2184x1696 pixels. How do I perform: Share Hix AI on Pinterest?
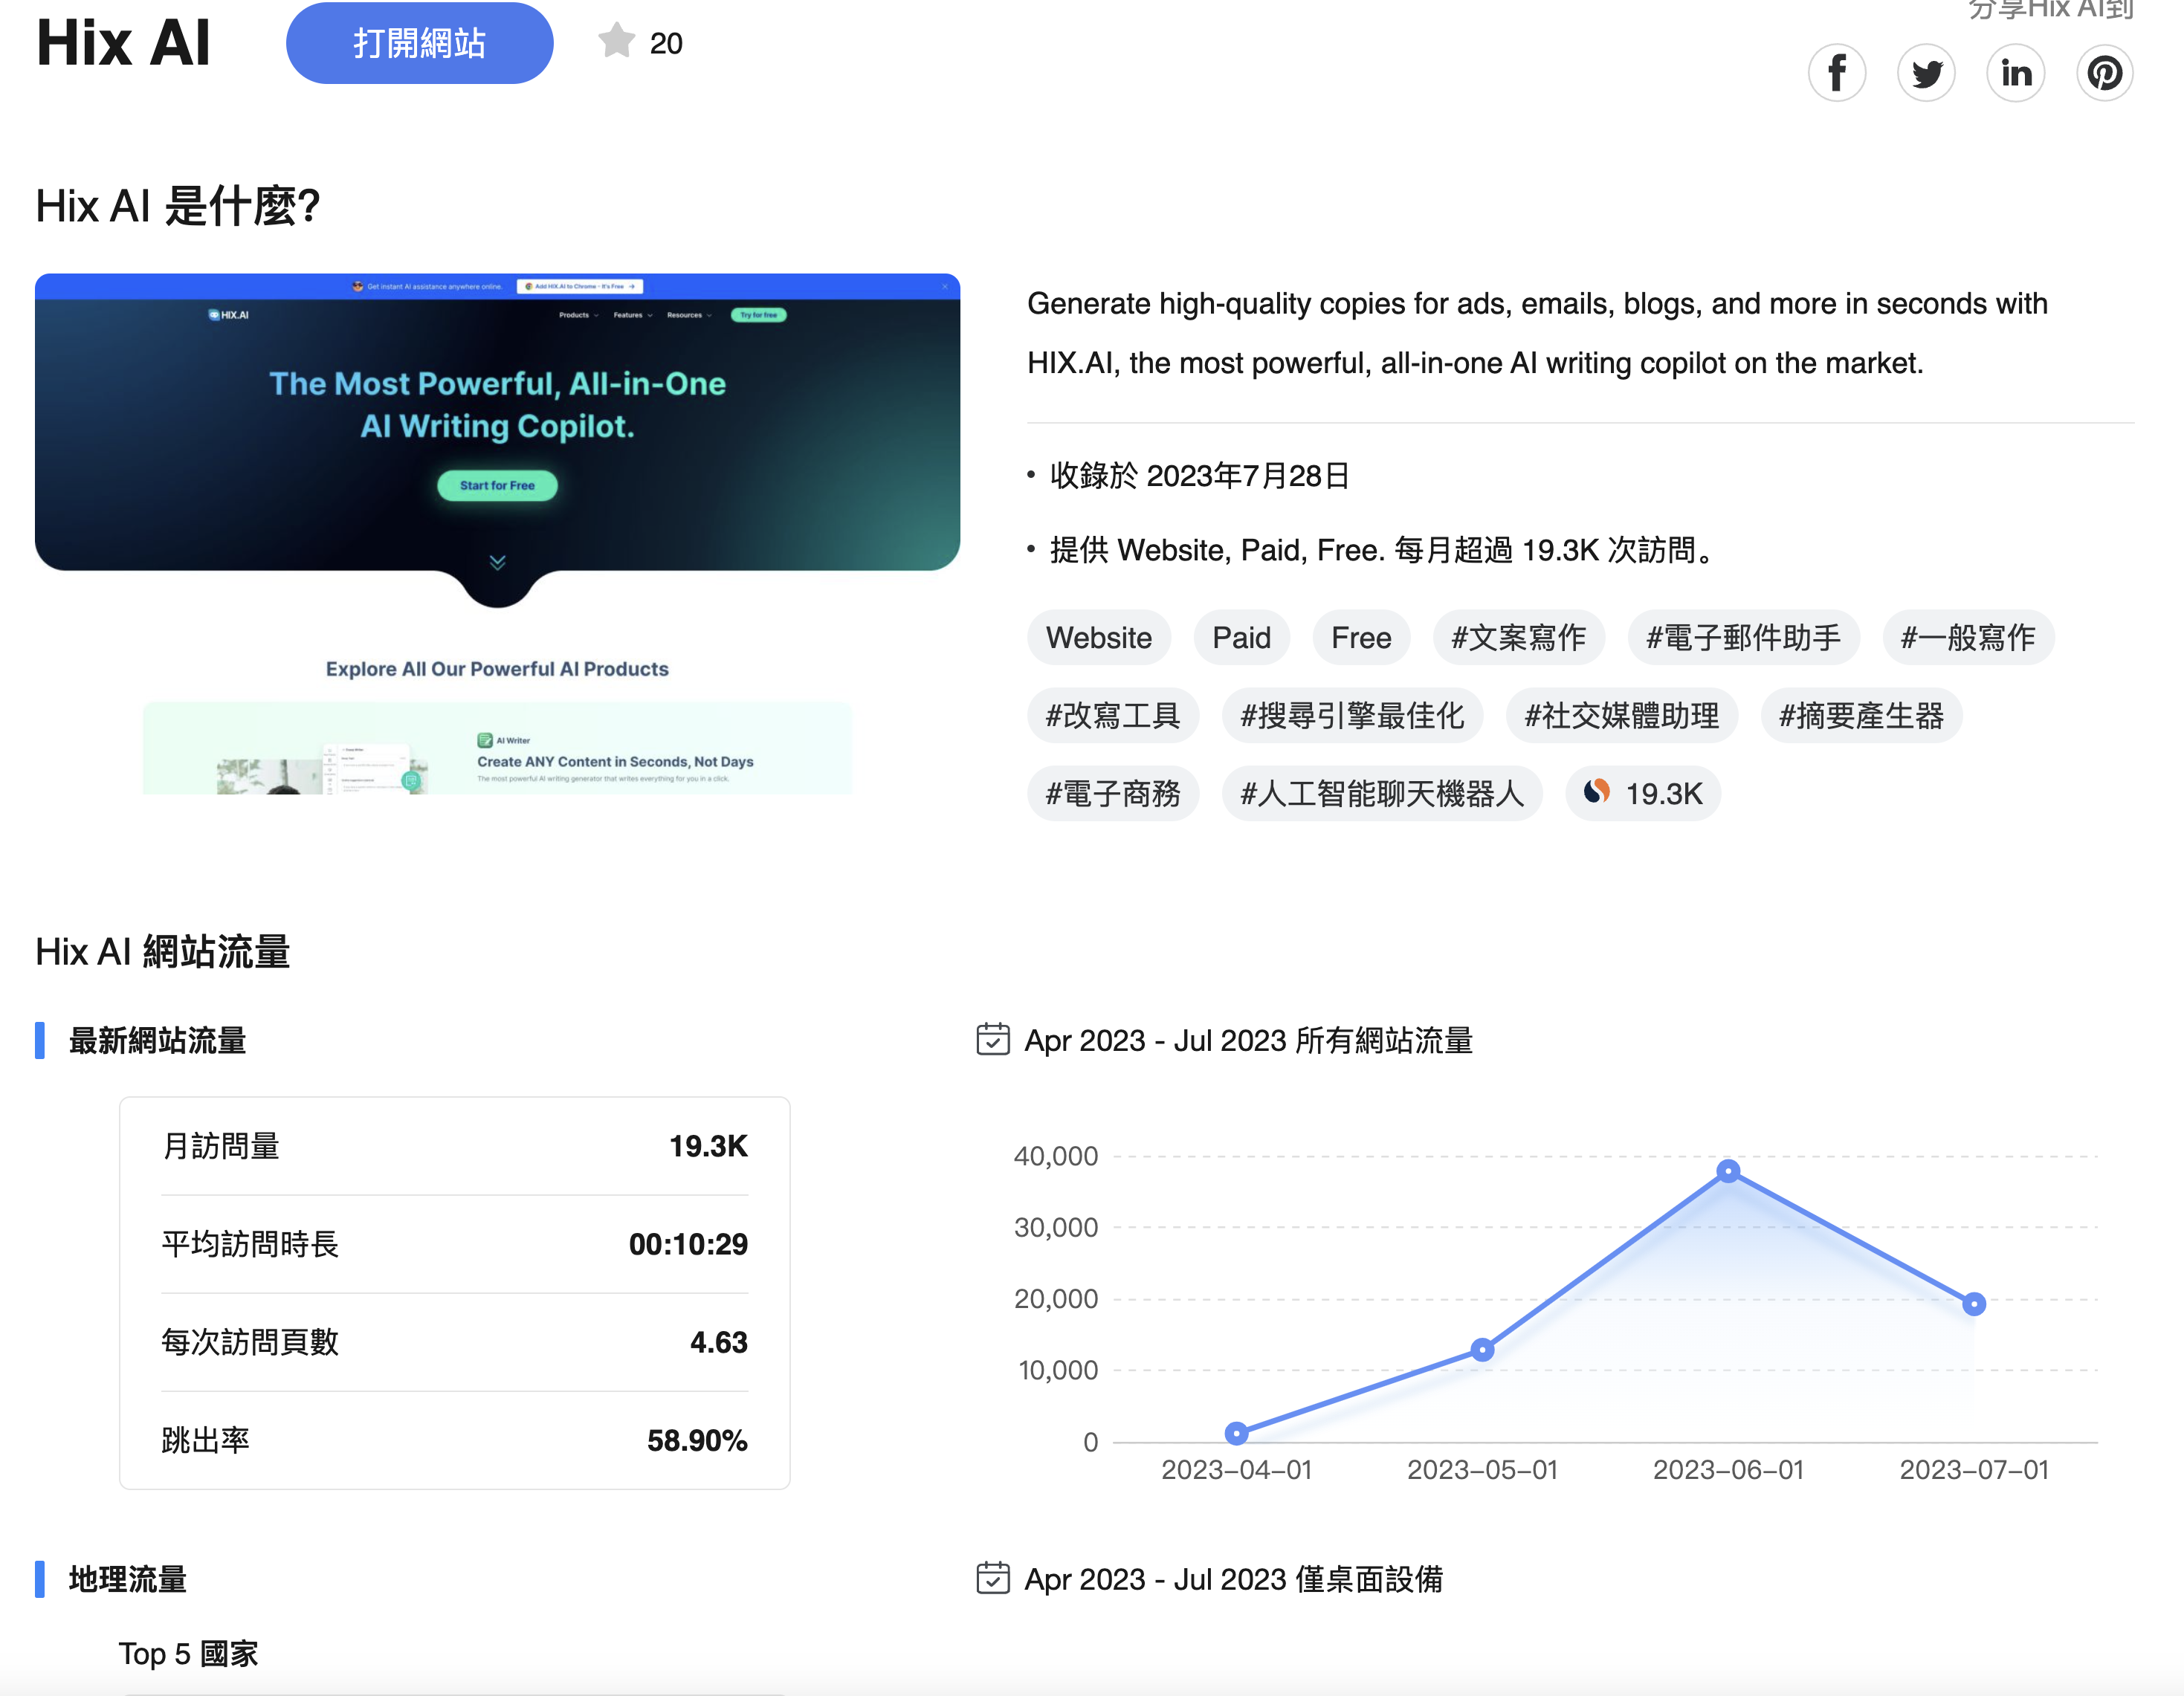(x=2105, y=73)
